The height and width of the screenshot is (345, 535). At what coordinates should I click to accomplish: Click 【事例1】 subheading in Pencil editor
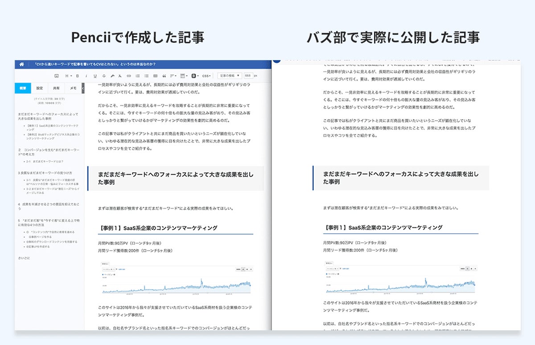point(157,228)
